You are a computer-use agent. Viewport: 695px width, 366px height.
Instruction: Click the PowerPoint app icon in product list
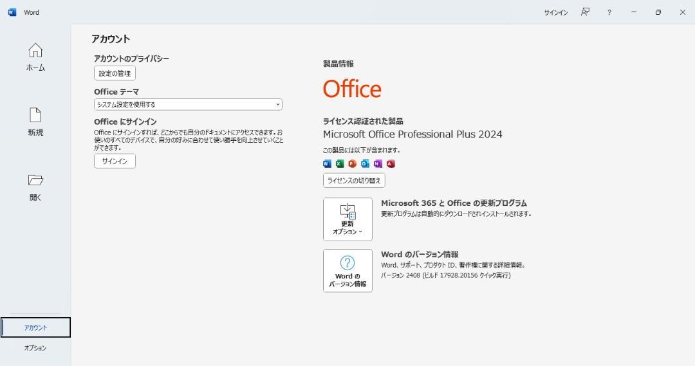pos(353,164)
